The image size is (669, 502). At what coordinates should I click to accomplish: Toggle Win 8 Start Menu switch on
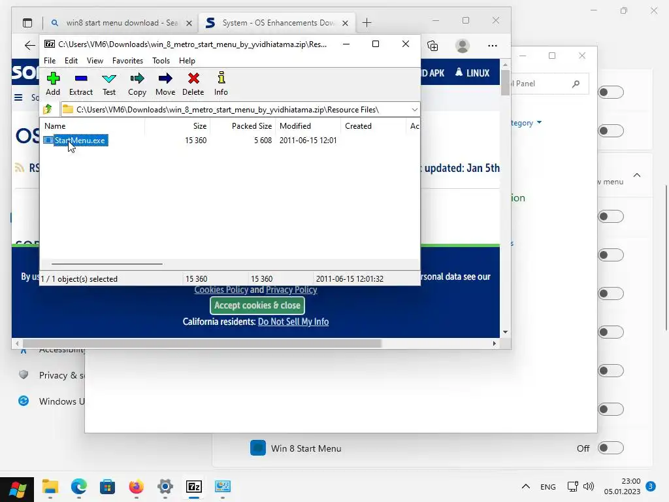point(611,448)
